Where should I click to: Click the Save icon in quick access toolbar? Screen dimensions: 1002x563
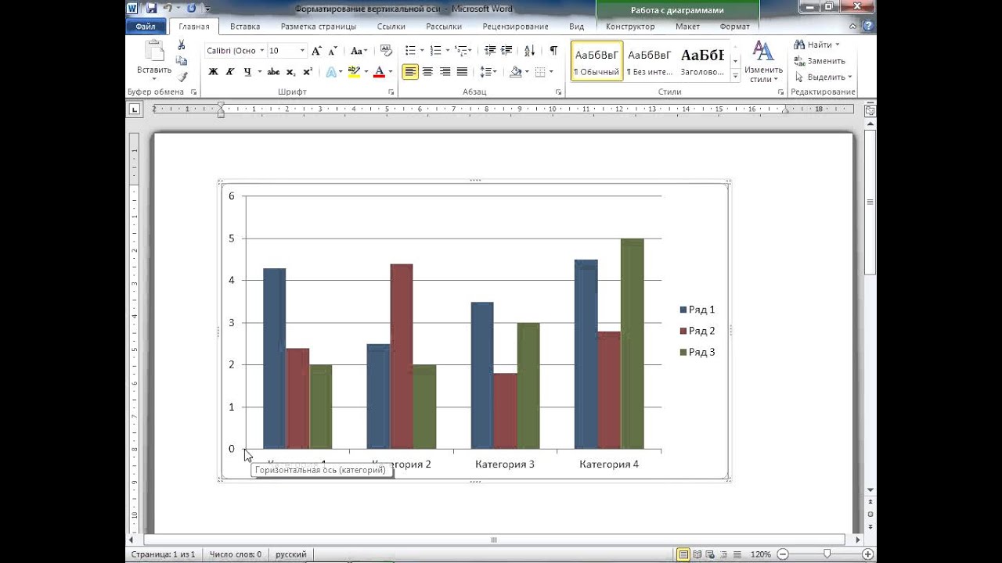pyautogui.click(x=150, y=9)
